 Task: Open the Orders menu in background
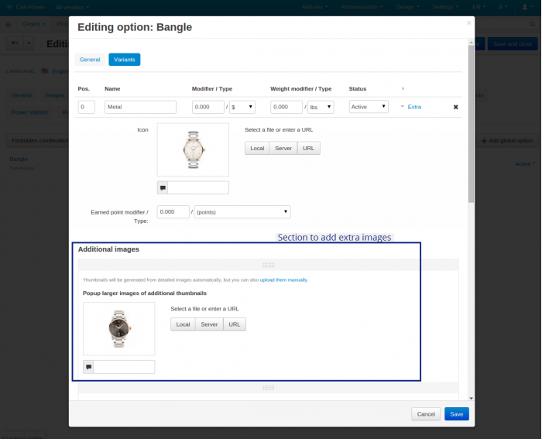coord(34,24)
